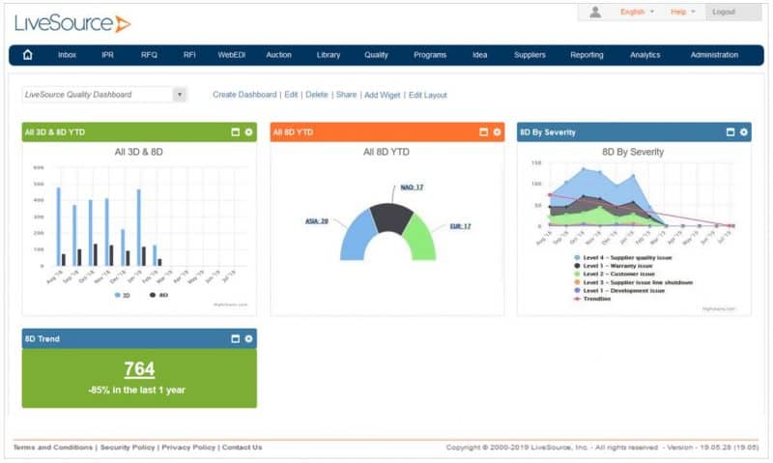773x463 pixels.
Task: Maximize the 8D By Severity widget
Action: click(730, 132)
